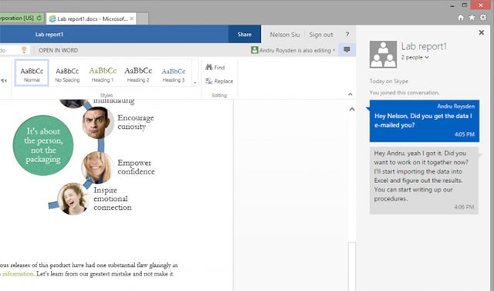This screenshot has height=291, width=494.
Task: Click the "Encourage curiosity" text
Action: [136, 122]
